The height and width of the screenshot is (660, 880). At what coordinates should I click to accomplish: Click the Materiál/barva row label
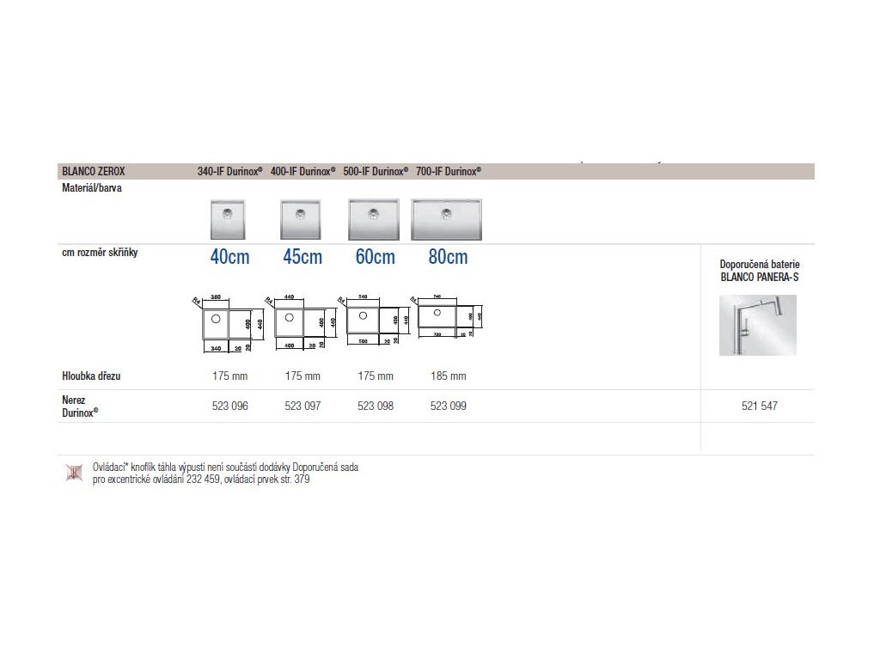(91, 188)
